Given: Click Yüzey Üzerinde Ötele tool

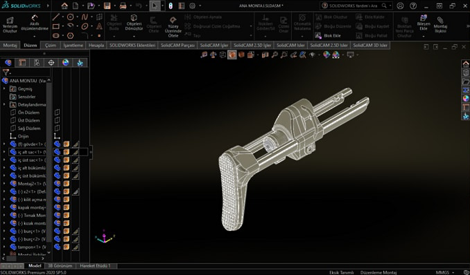Looking at the screenshot, I should pyautogui.click(x=173, y=27).
